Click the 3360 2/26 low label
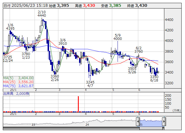The width and height of the screenshot is (185, 133). (x=55, y=78)
